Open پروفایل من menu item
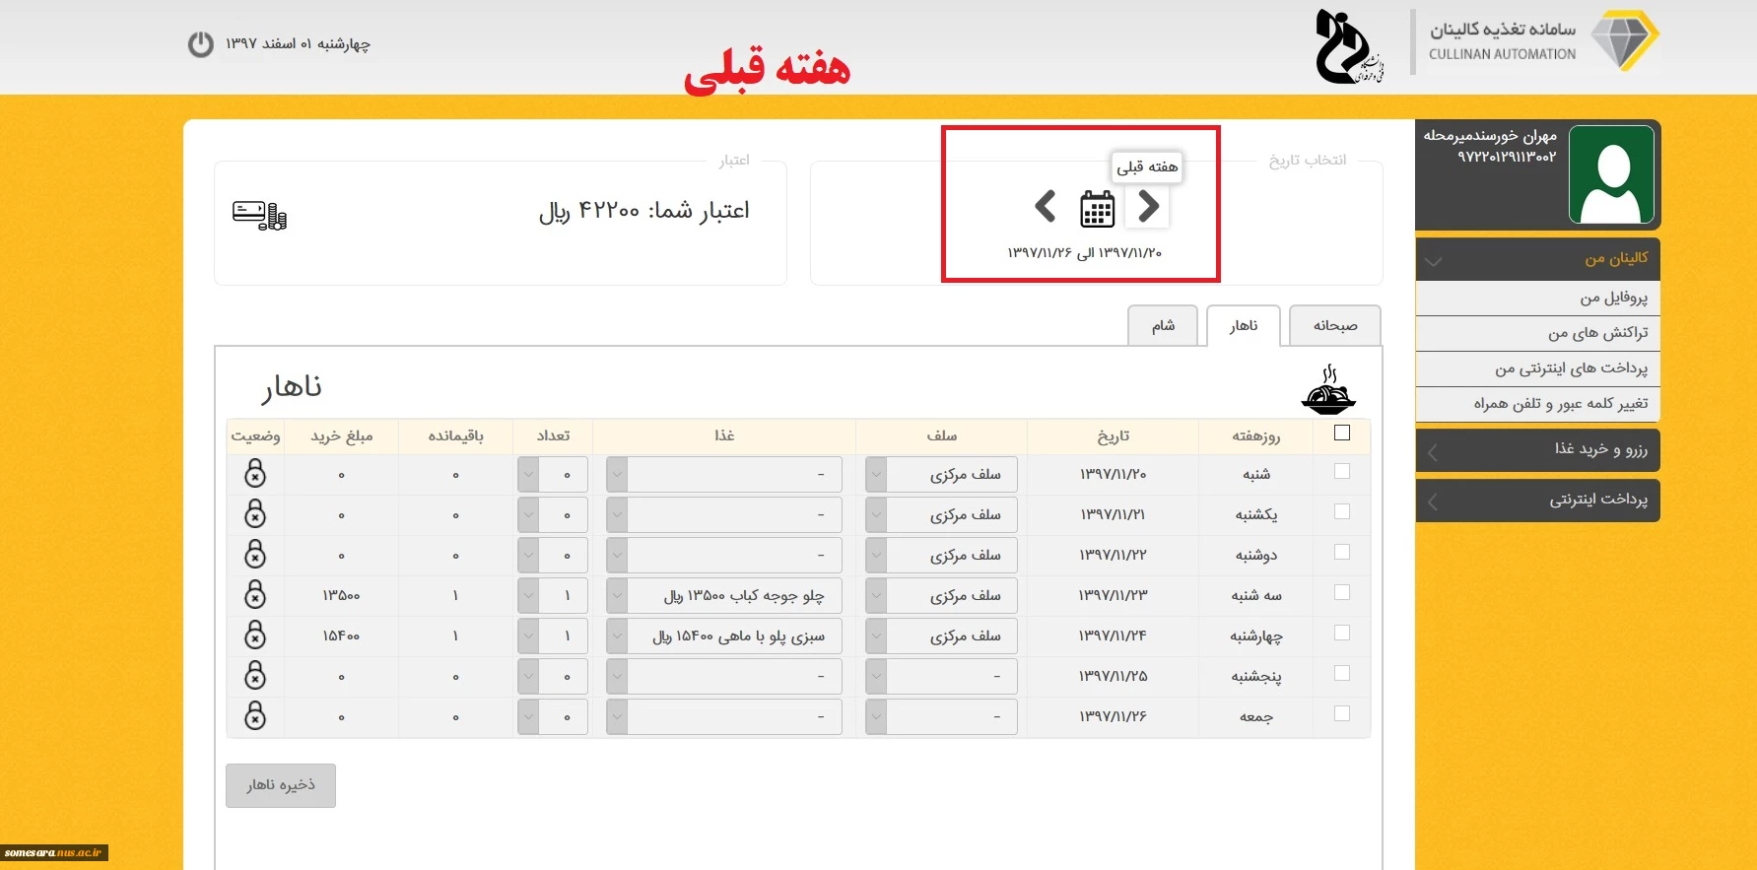Image resolution: width=1757 pixels, height=870 pixels. click(1537, 299)
